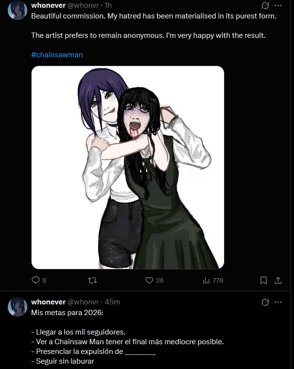
Task: Bookmark the commission tweet
Action: [263, 280]
